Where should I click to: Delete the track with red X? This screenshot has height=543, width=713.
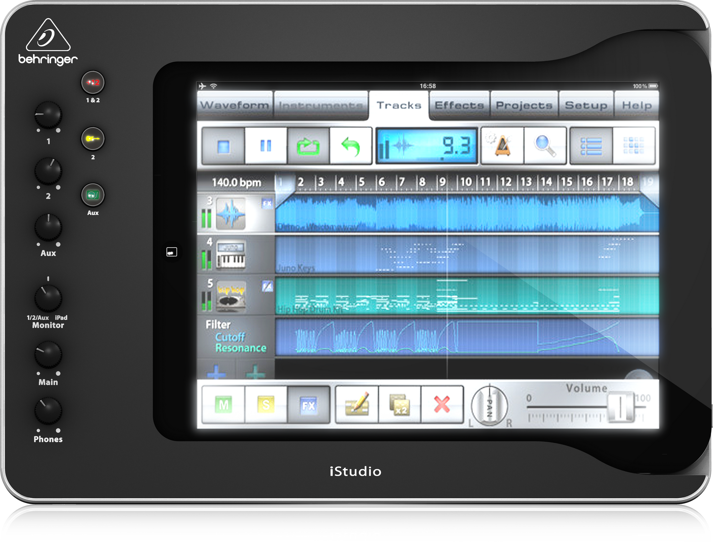442,405
